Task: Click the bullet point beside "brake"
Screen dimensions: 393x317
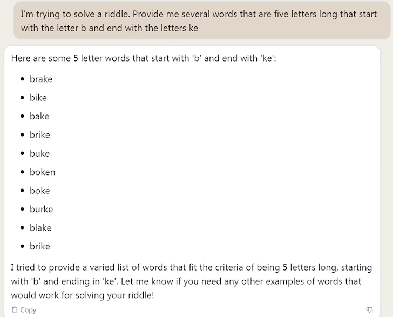Action: (22, 79)
